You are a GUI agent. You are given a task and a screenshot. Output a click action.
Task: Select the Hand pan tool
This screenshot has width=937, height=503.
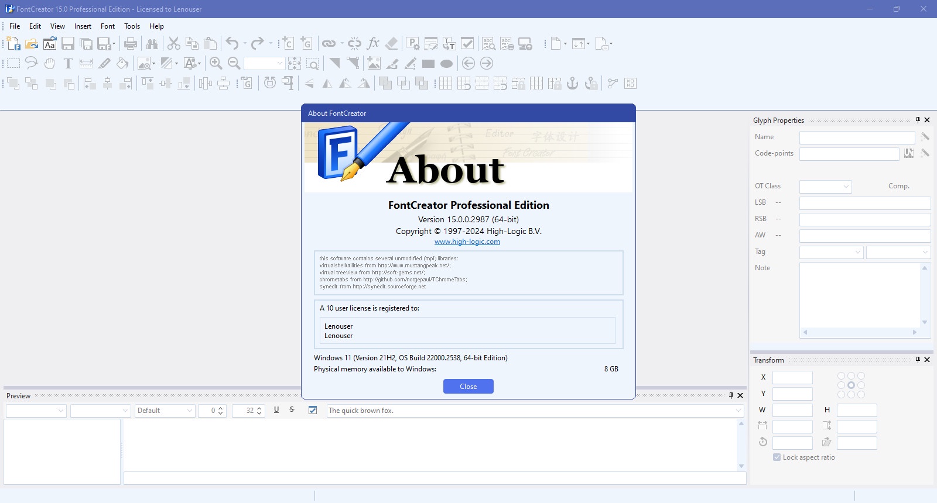tap(50, 63)
